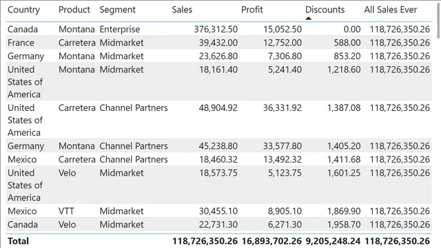Click the discount value 1,411.68
Viewport: 441px width, 248px height.
coord(344,160)
